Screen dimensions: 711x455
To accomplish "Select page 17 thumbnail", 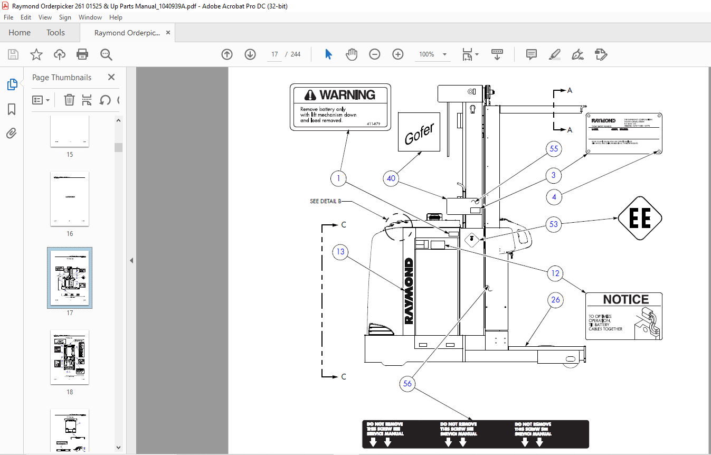I will pos(70,278).
